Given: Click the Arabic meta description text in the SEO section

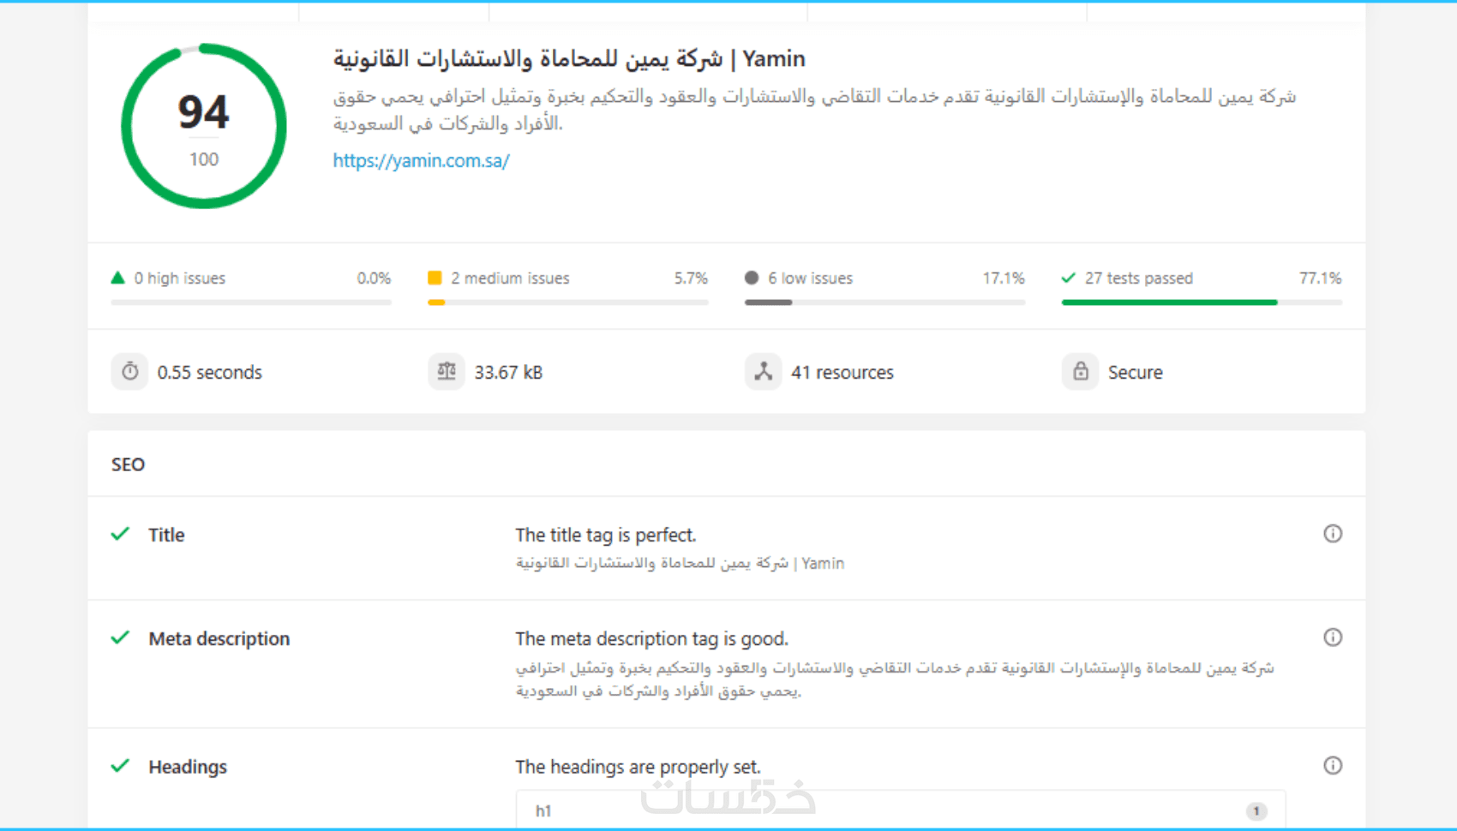Looking at the screenshot, I should (x=895, y=679).
